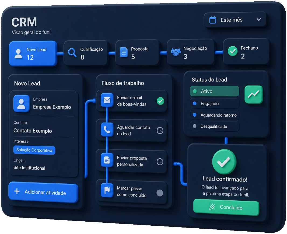The image size is (287, 234).
Task: Click the document icon for Enviar proposta
Action: coord(107,160)
